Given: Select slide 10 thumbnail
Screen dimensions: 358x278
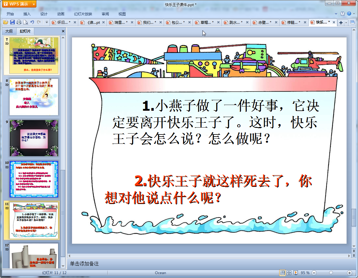Looking at the screenshot, I should pos(34,179).
